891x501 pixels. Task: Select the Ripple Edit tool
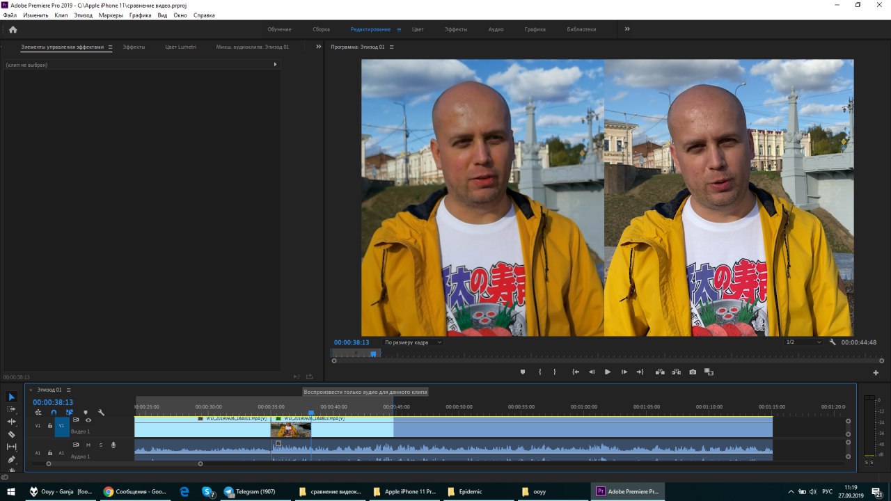click(11, 422)
